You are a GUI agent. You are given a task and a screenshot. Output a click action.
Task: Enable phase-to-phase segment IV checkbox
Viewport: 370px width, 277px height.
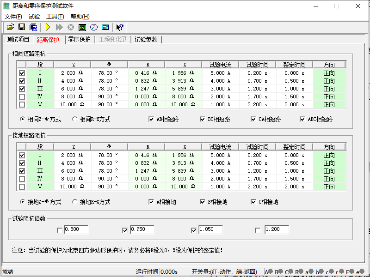pos(22,96)
